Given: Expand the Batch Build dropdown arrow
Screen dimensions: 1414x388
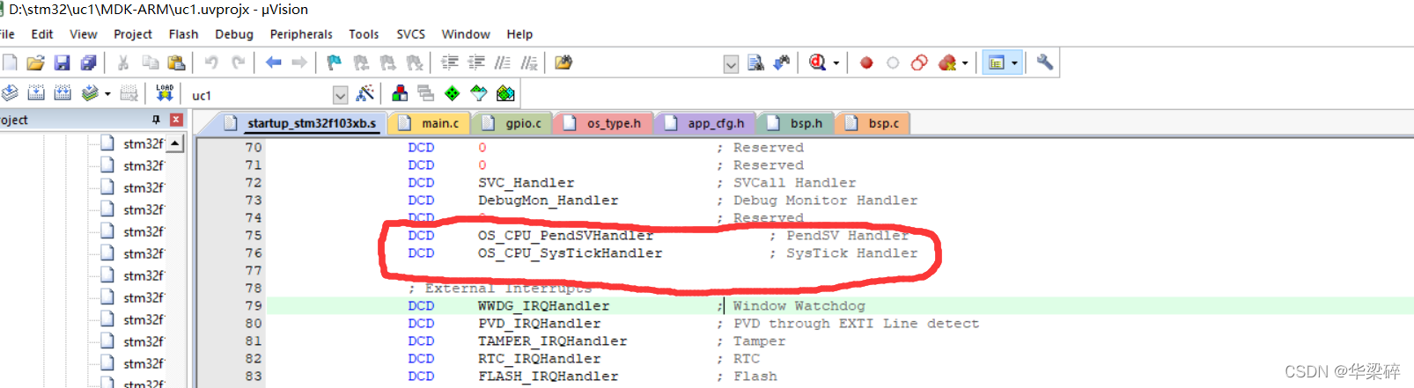Looking at the screenshot, I should pyautogui.click(x=107, y=94).
